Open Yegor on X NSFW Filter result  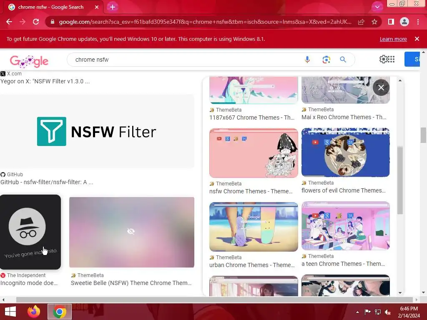click(x=45, y=81)
